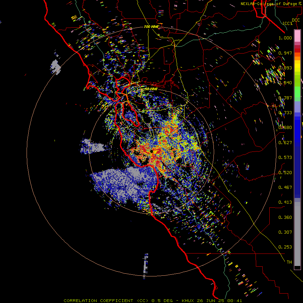Viewport: 303px width, 303px height.
Task: Pick the lavender segment of the color bar
Action: coord(297,107)
